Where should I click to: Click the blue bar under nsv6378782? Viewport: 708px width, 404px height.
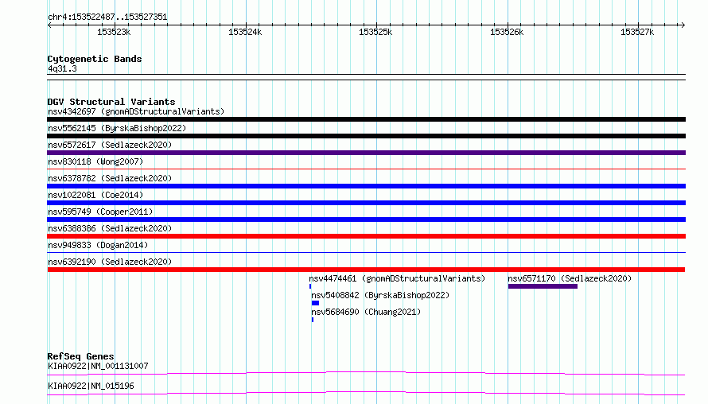pyautogui.click(x=366, y=186)
